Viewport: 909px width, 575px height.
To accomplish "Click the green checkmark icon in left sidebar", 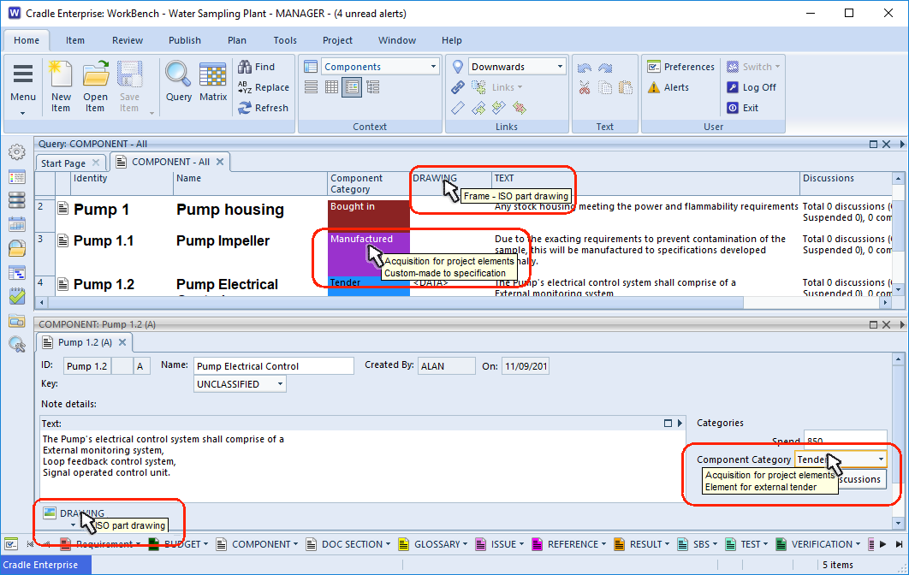I will click(x=17, y=296).
